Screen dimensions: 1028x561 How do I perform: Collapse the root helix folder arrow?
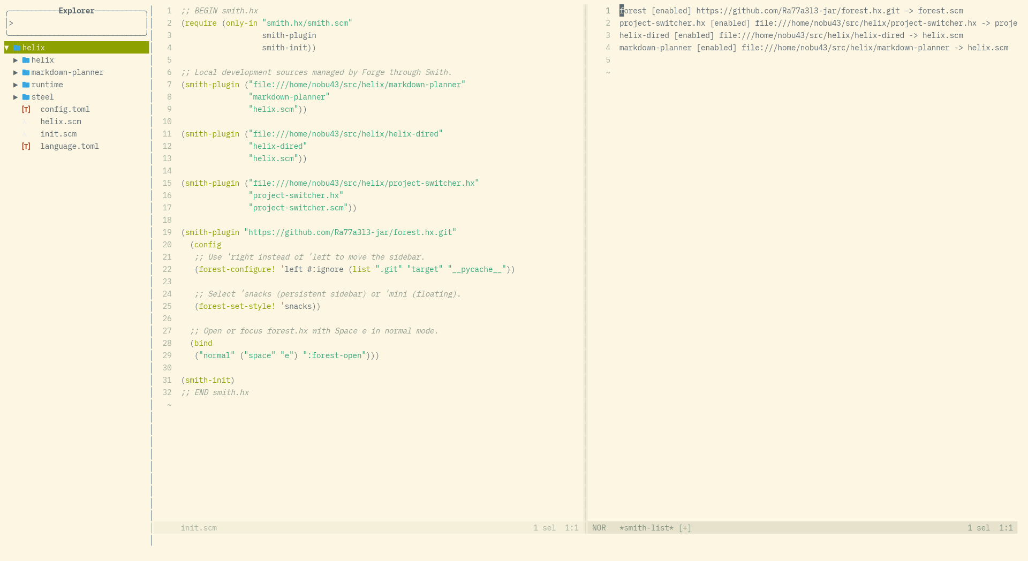coord(7,48)
